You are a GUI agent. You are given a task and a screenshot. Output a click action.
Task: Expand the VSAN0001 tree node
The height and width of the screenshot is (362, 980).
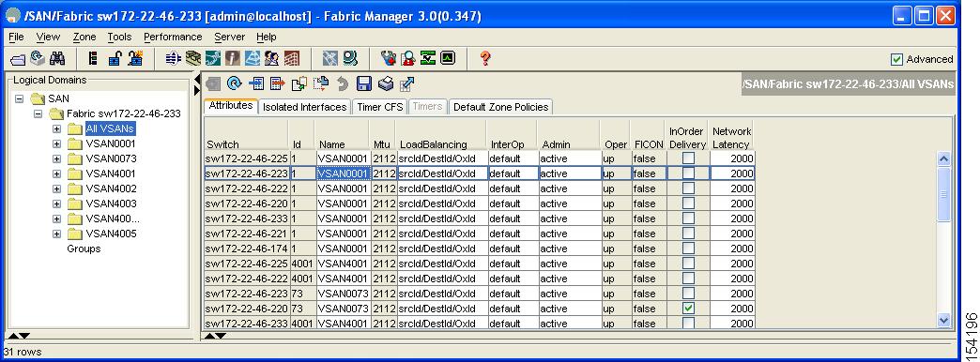pyautogui.click(x=57, y=143)
